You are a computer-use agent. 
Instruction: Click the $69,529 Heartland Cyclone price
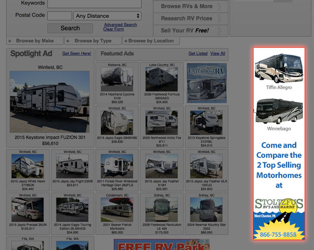[x=117, y=102]
